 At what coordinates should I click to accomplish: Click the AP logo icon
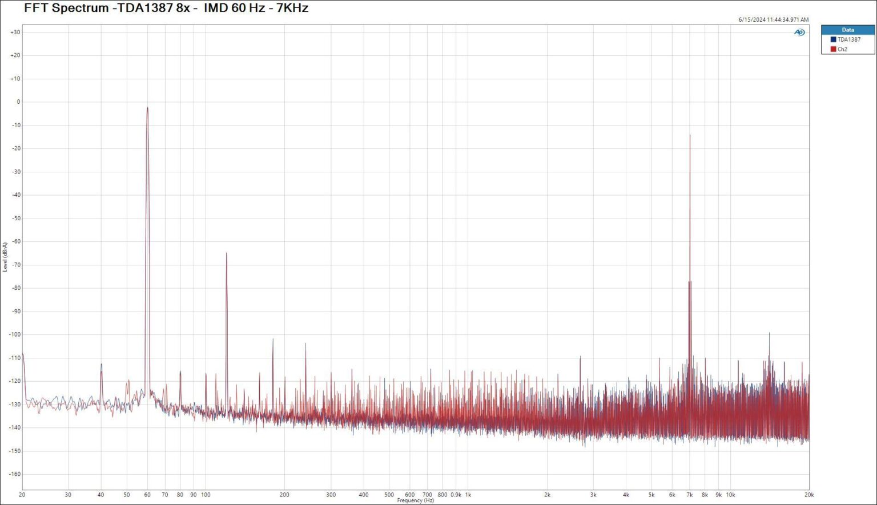tap(799, 33)
